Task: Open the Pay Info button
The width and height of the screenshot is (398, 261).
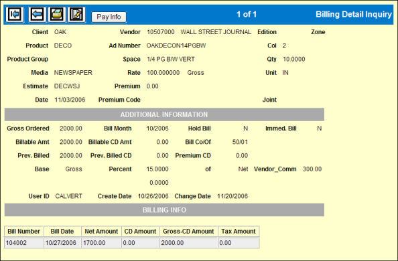Action: 109,17
